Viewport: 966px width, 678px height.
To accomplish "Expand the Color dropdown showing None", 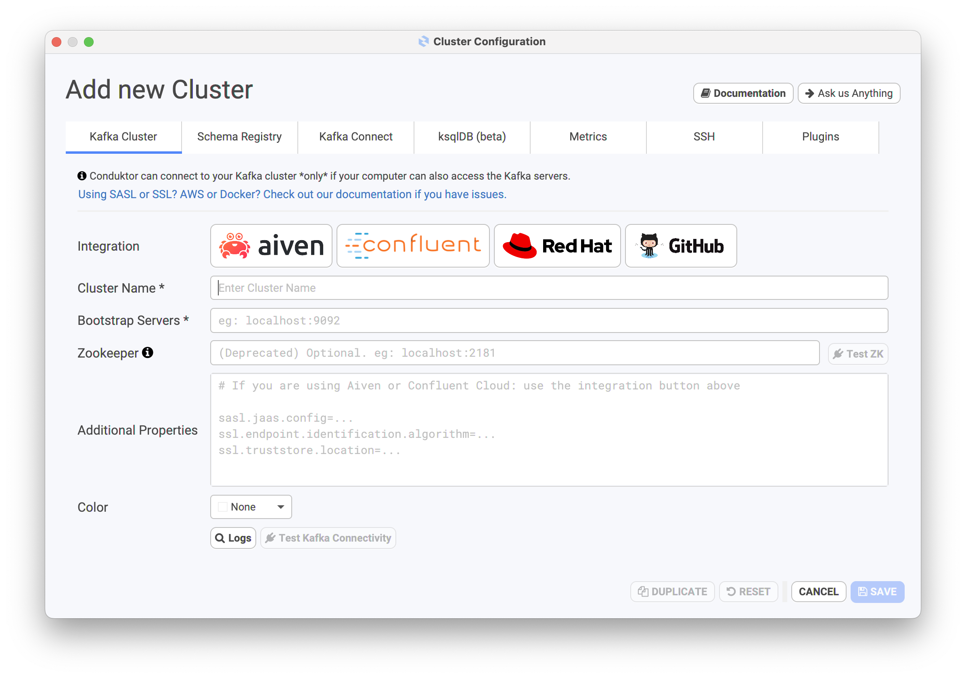I will tap(251, 507).
